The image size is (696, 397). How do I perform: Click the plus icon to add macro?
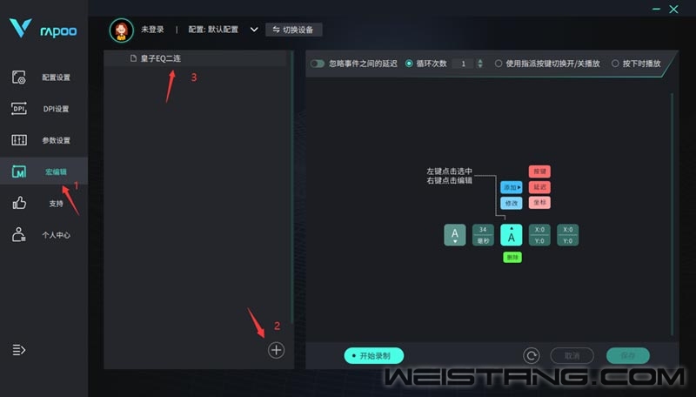point(276,350)
